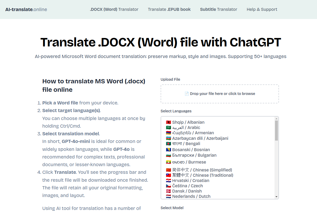Select Bosanski / Bosnian
This screenshot has width=317, height=211.
[218, 150]
